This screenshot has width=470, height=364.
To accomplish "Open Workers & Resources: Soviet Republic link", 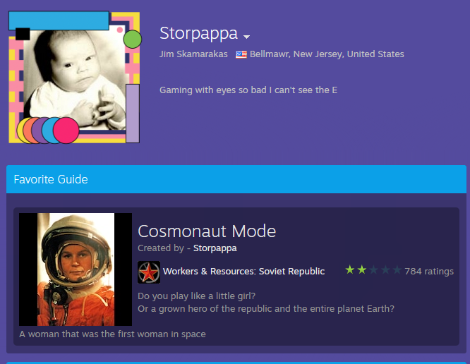I will pyautogui.click(x=243, y=271).
